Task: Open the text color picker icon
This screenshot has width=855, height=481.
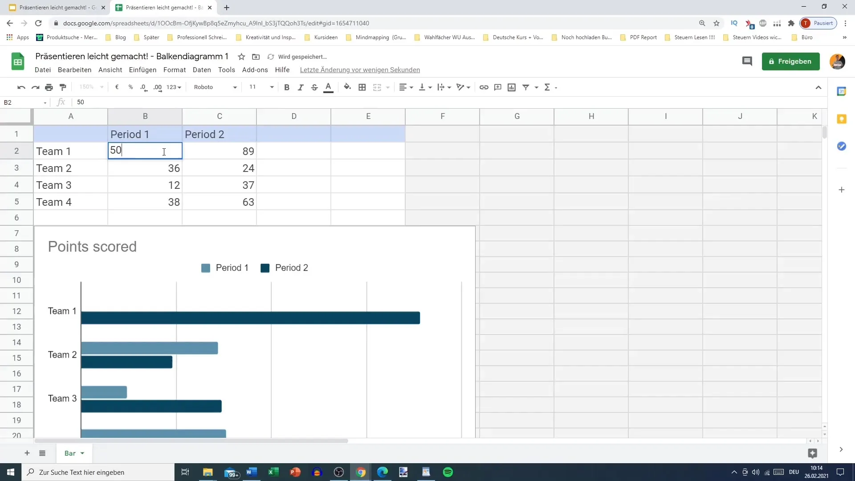Action: pos(328,87)
